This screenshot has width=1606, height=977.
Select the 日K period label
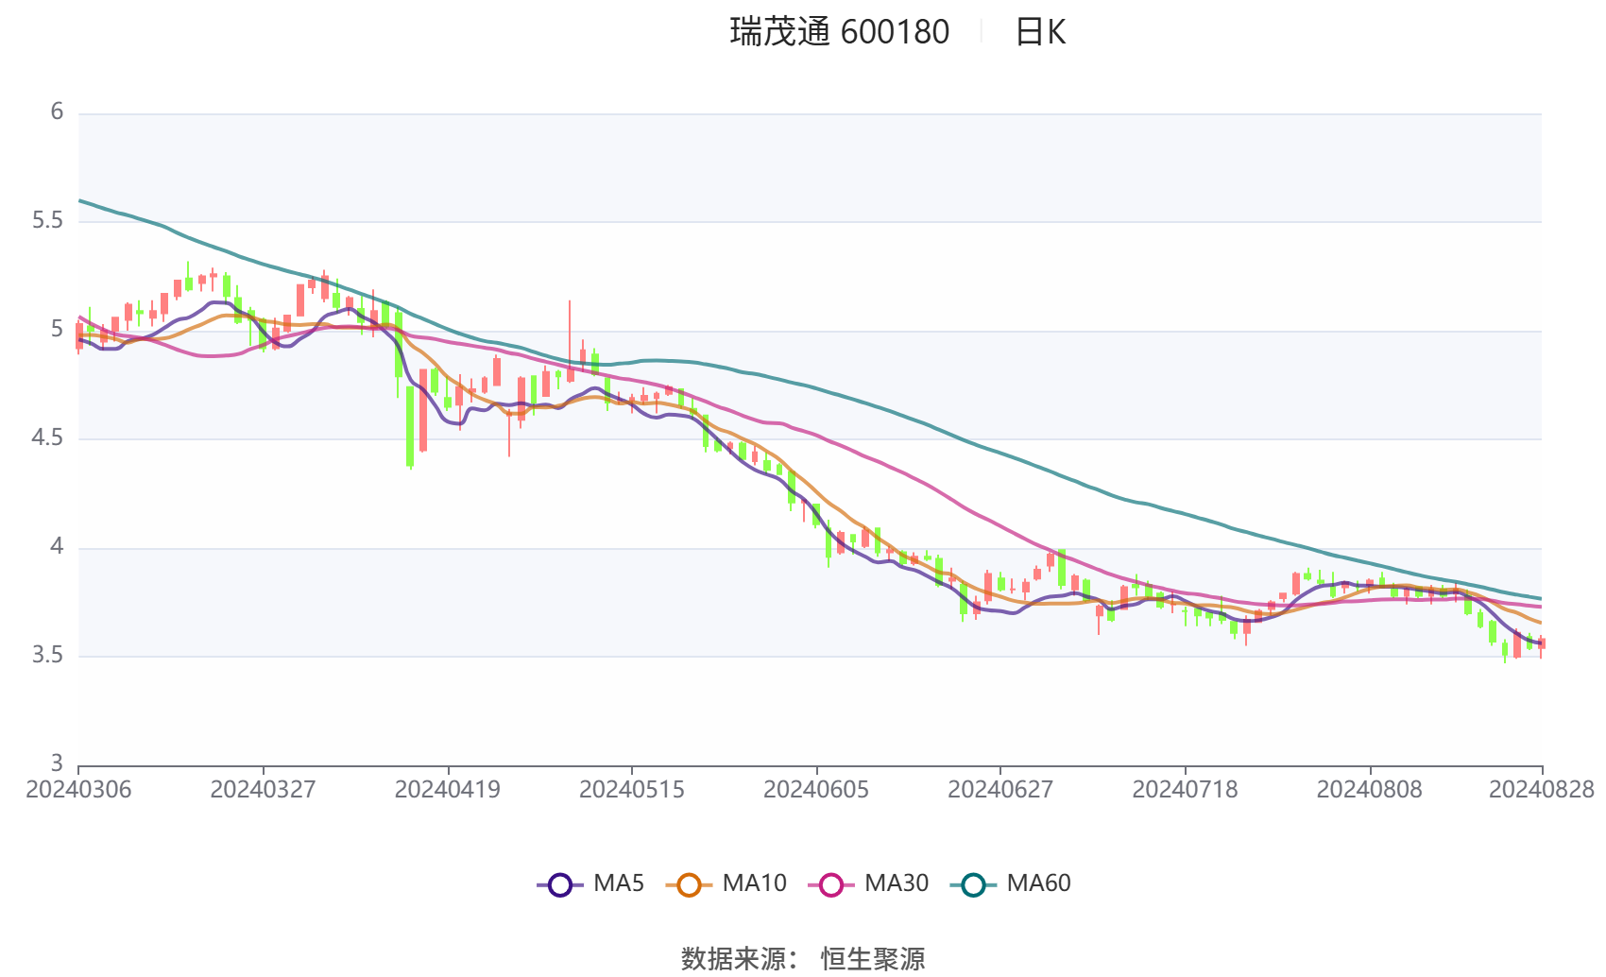(1040, 32)
